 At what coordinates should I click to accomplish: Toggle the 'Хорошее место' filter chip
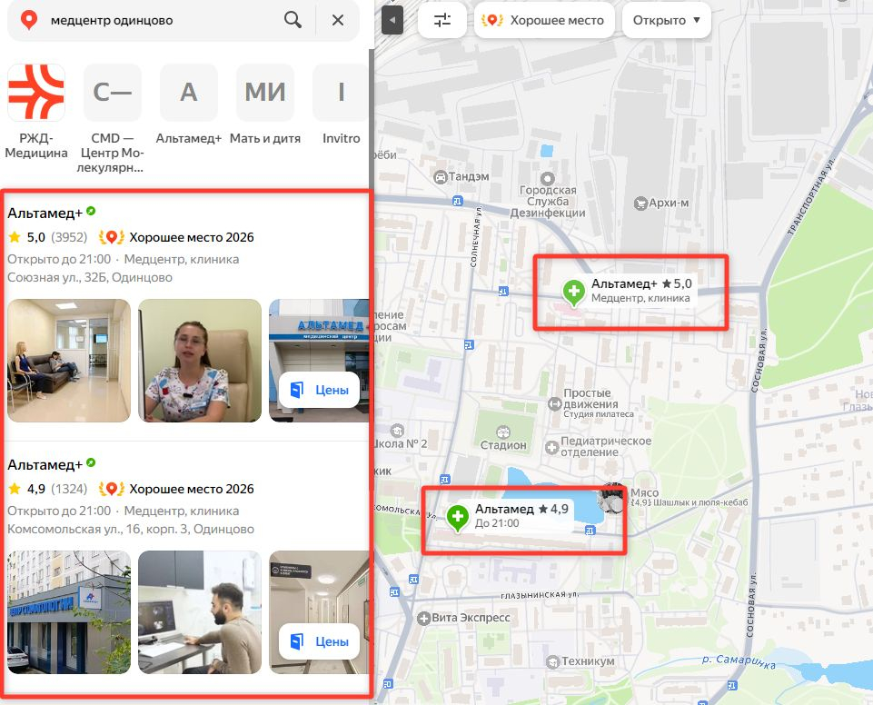click(544, 20)
